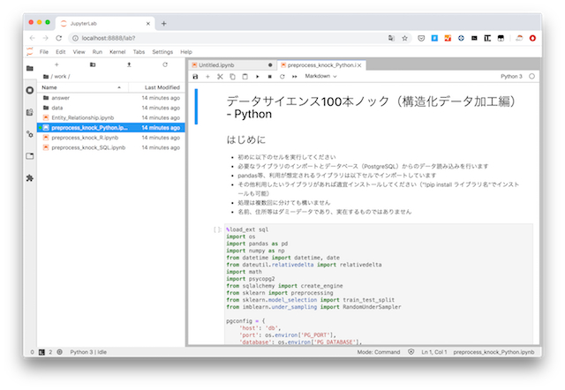
Task: Run the selected cell
Action: click(x=257, y=77)
